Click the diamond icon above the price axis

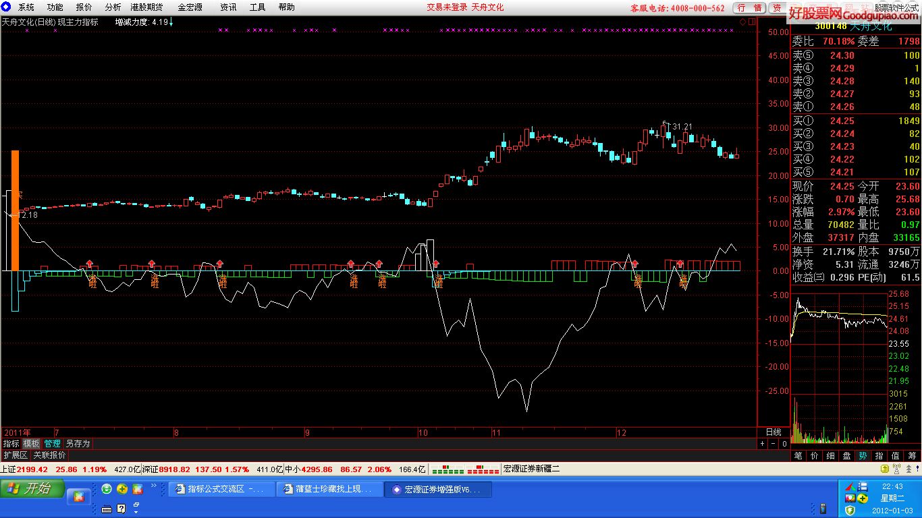click(742, 22)
